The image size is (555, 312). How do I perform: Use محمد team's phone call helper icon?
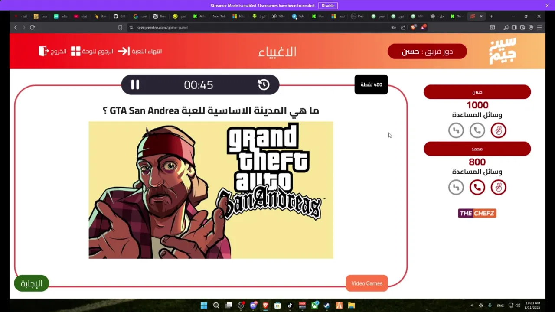coord(477,187)
